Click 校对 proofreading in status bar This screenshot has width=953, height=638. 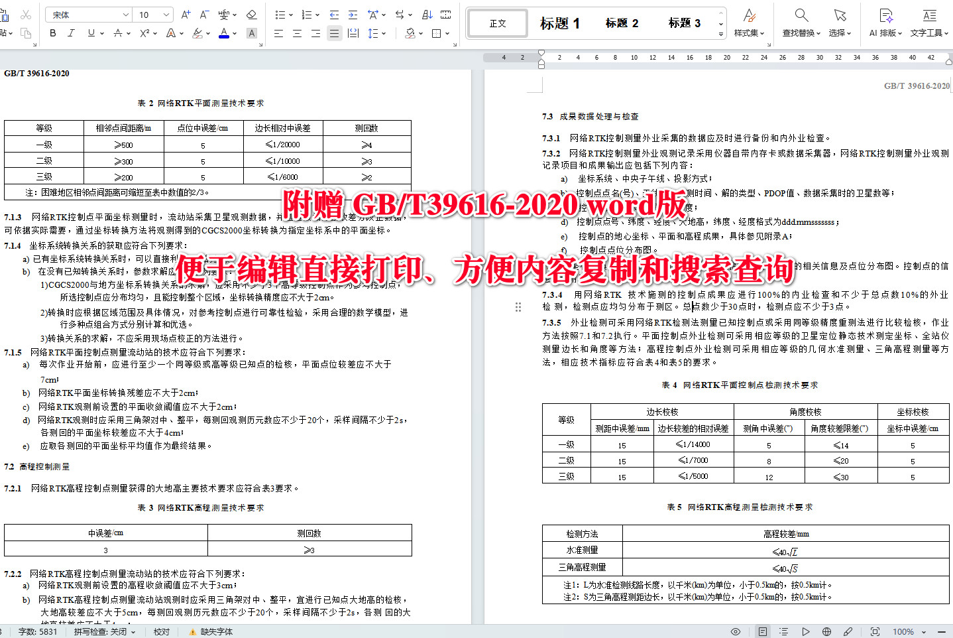point(162,631)
